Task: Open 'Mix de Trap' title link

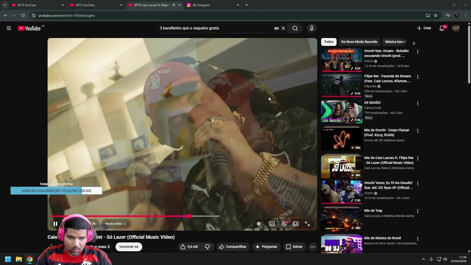Action: 373,211
